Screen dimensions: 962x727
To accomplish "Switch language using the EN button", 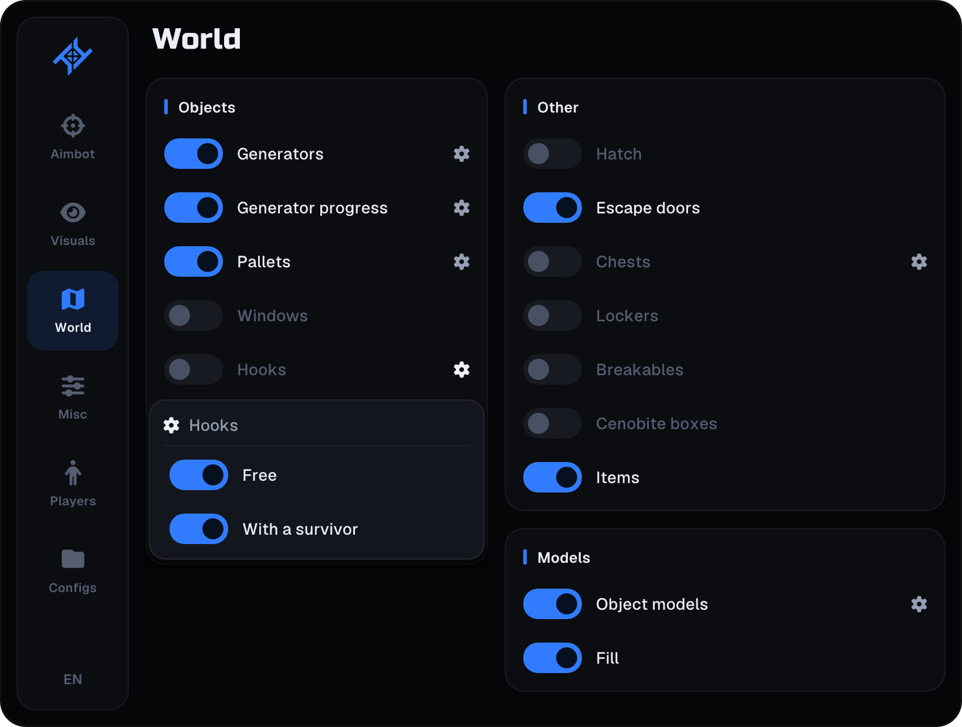I will coord(73,679).
